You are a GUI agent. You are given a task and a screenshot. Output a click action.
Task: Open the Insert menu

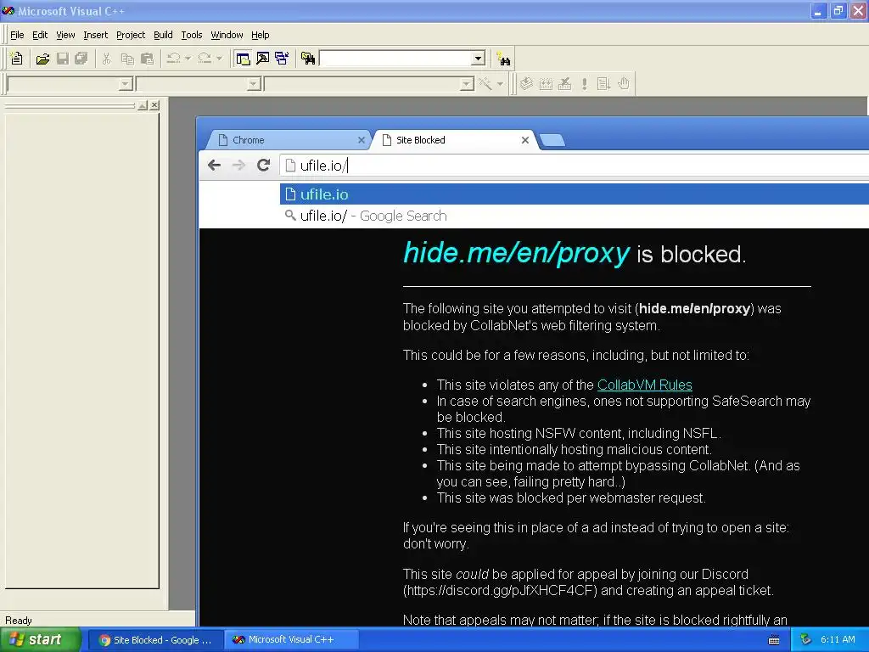(x=95, y=35)
